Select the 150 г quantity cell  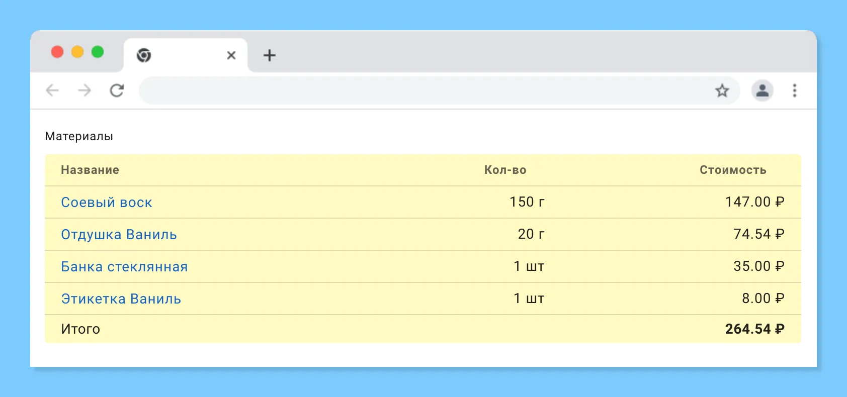point(527,202)
